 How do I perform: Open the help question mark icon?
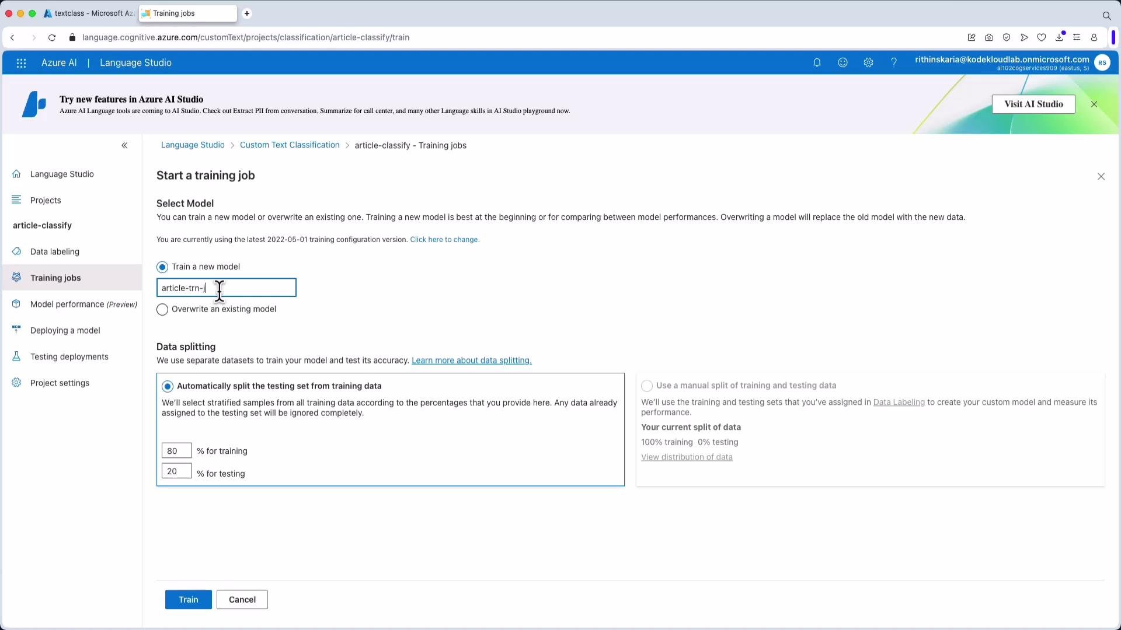coord(894,63)
